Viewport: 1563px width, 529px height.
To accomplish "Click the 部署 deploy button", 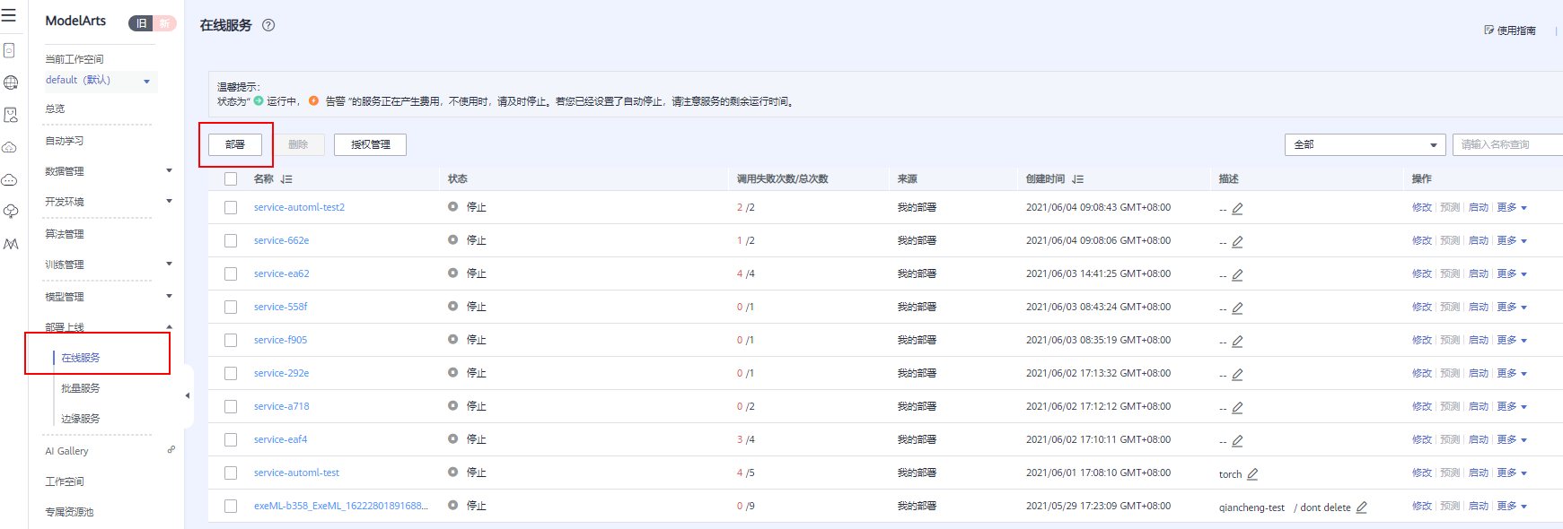I will [x=235, y=144].
